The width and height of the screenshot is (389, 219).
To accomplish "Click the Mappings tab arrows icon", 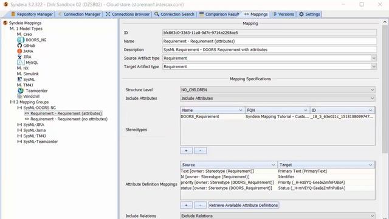I will 246,14.
